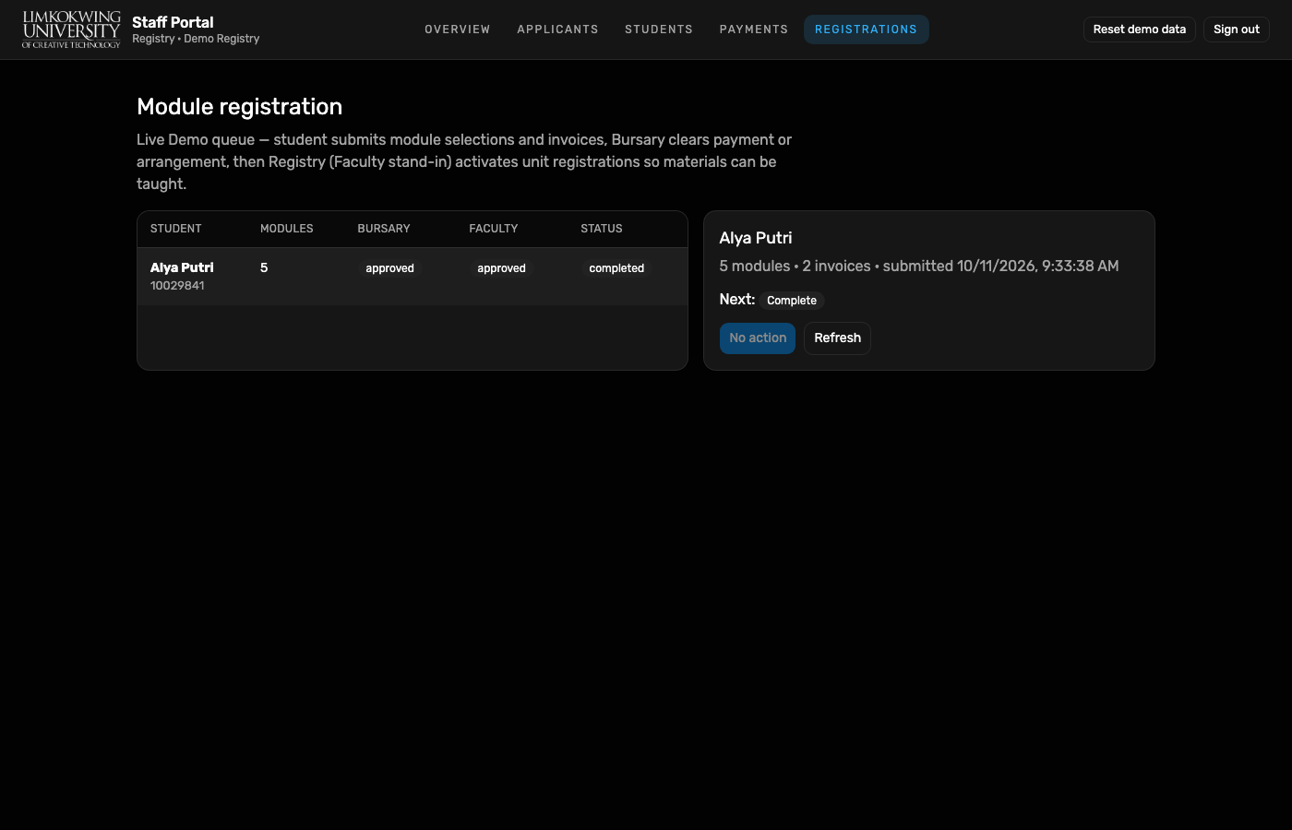This screenshot has width=1292, height=830.
Task: Click the Alya Putri heading in the detail panel
Action: pos(756,238)
